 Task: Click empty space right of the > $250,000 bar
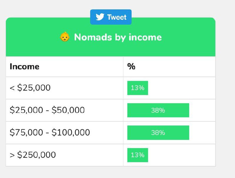point(182,155)
